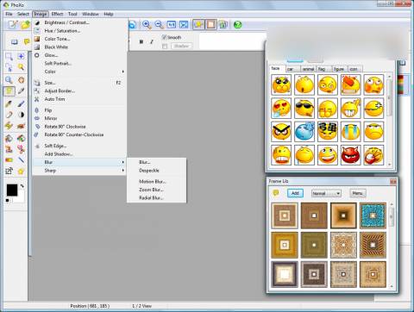
Task: Click the yellow star toolbar toggle icon
Action: [198, 25]
